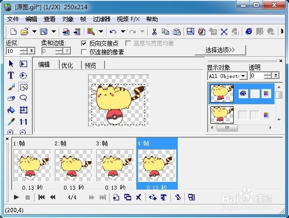Click the delete frame X icon
The height and width of the screenshot is (218, 289).
pos(139,197)
